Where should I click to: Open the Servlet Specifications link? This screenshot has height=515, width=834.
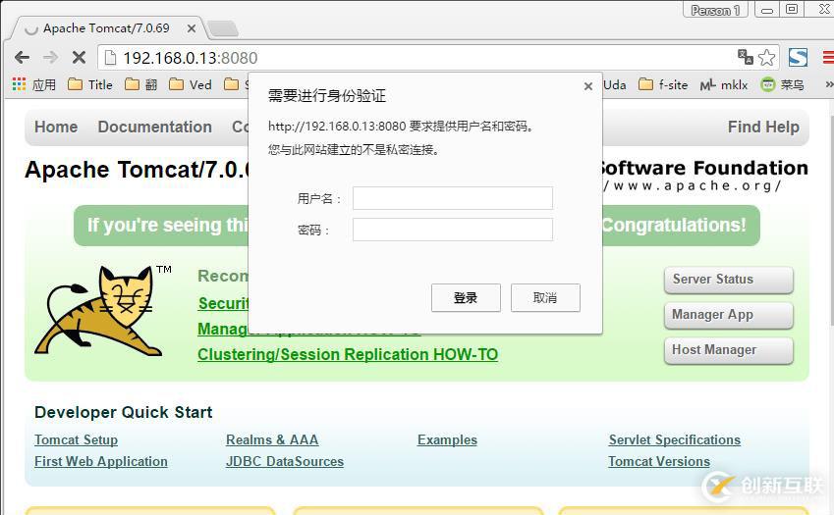click(675, 439)
